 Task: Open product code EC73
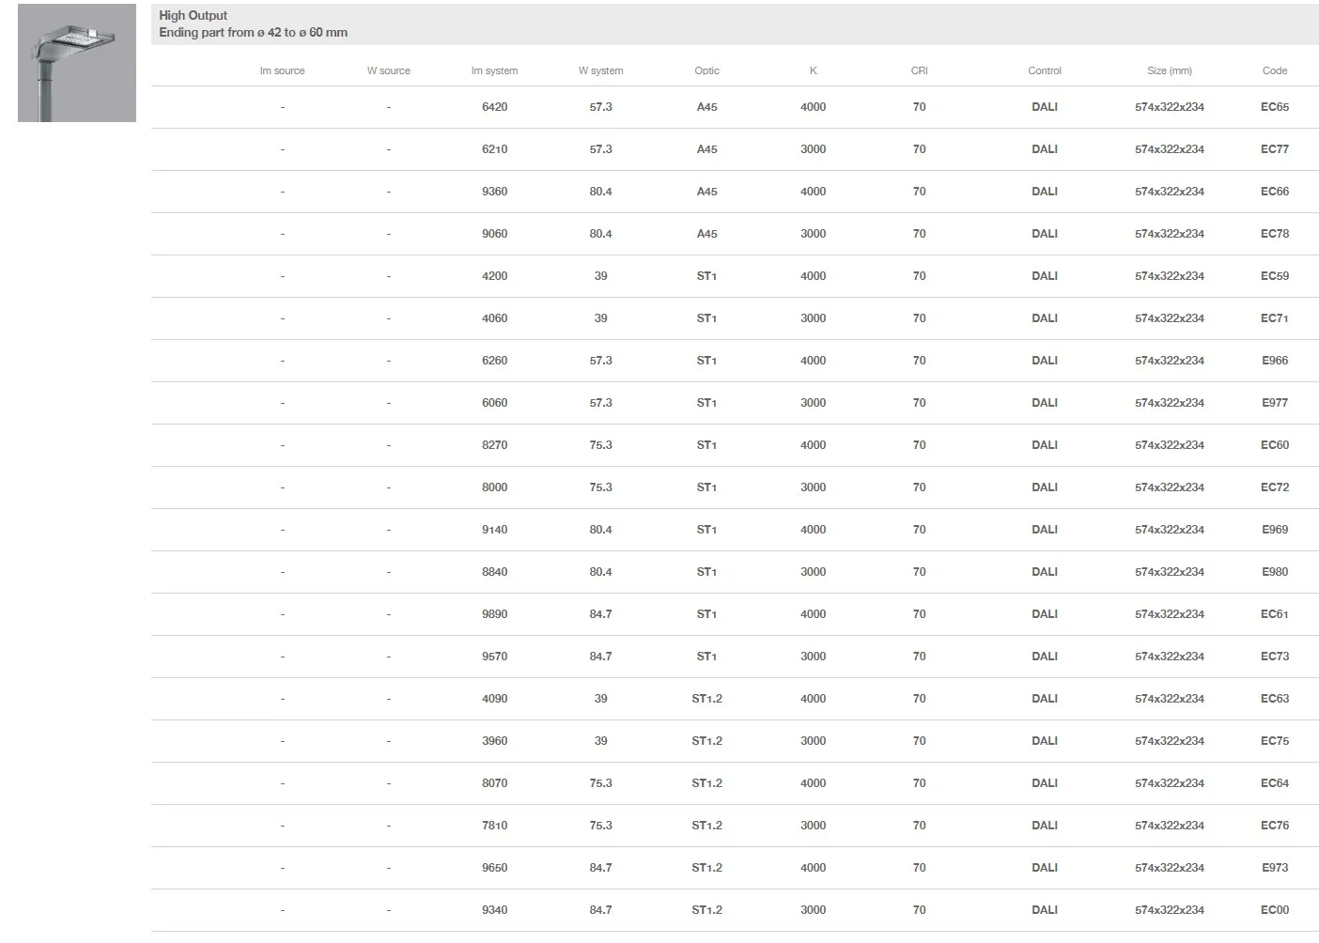1274,657
